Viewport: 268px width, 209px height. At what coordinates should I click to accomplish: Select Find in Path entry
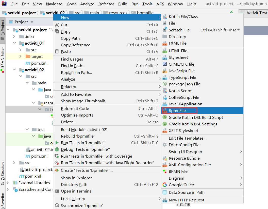pyautogui.click(x=107, y=66)
